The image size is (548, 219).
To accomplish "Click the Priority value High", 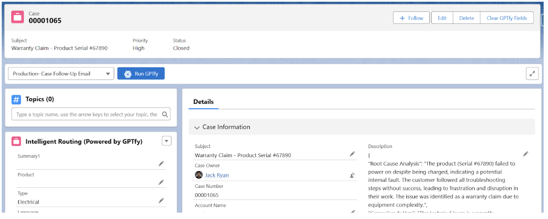I will [139, 48].
